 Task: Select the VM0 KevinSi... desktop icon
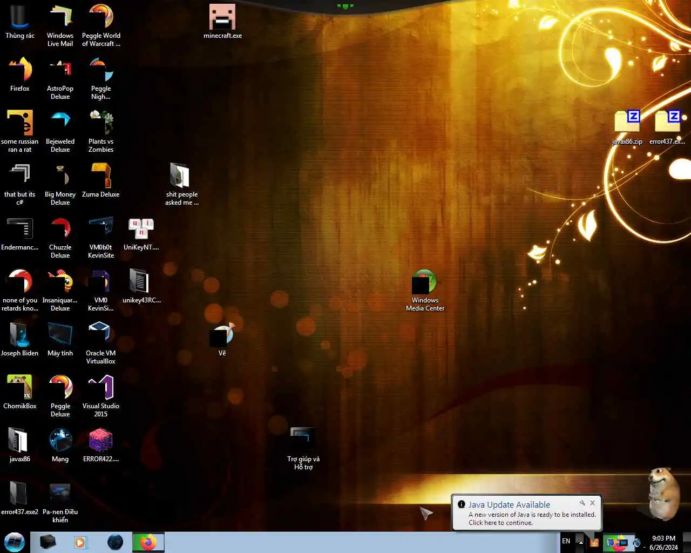pos(101,290)
